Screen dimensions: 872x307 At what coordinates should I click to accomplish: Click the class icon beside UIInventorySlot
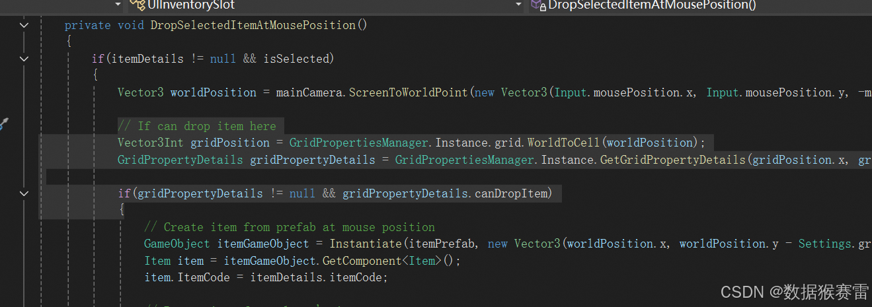click(137, 5)
